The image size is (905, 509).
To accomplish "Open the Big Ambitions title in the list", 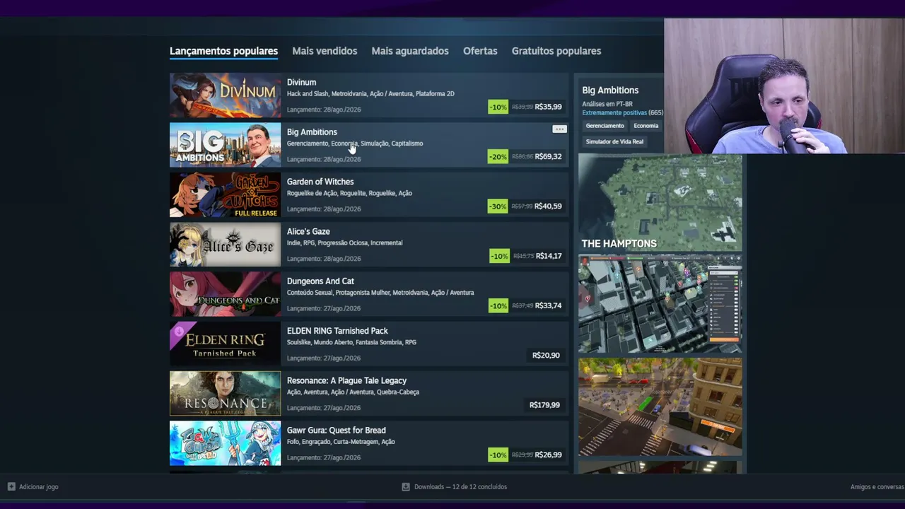I will pos(312,132).
